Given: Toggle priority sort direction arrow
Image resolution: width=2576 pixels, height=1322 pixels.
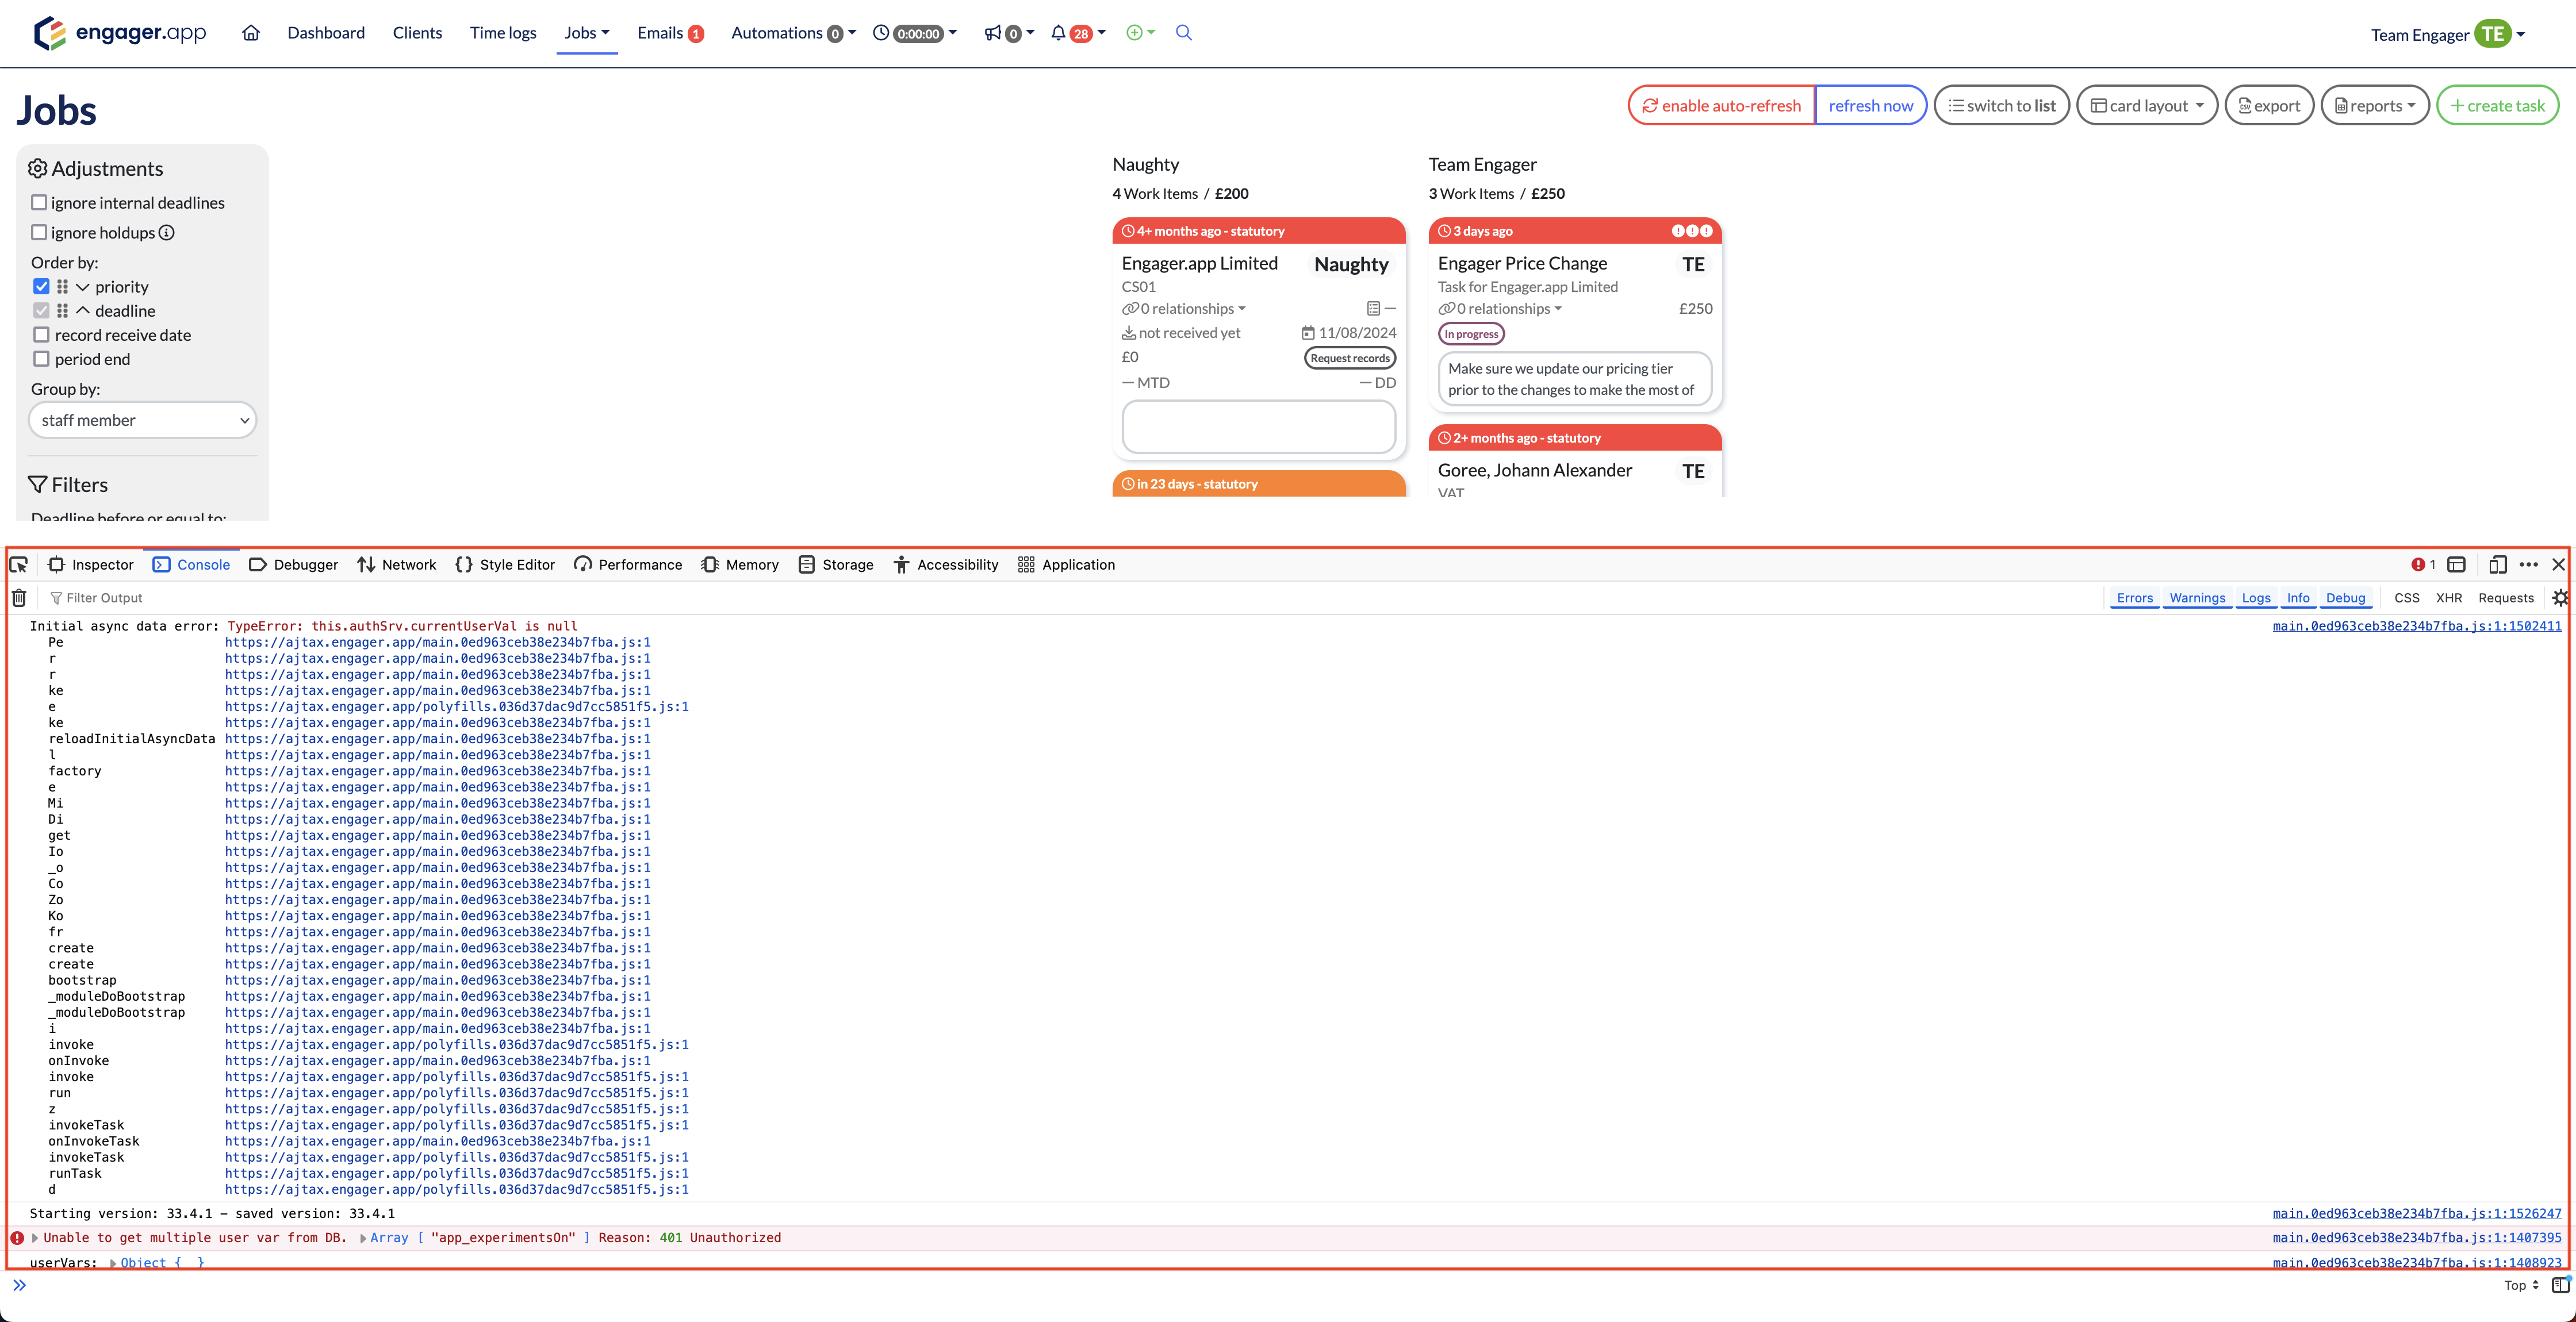Looking at the screenshot, I should pos(83,287).
